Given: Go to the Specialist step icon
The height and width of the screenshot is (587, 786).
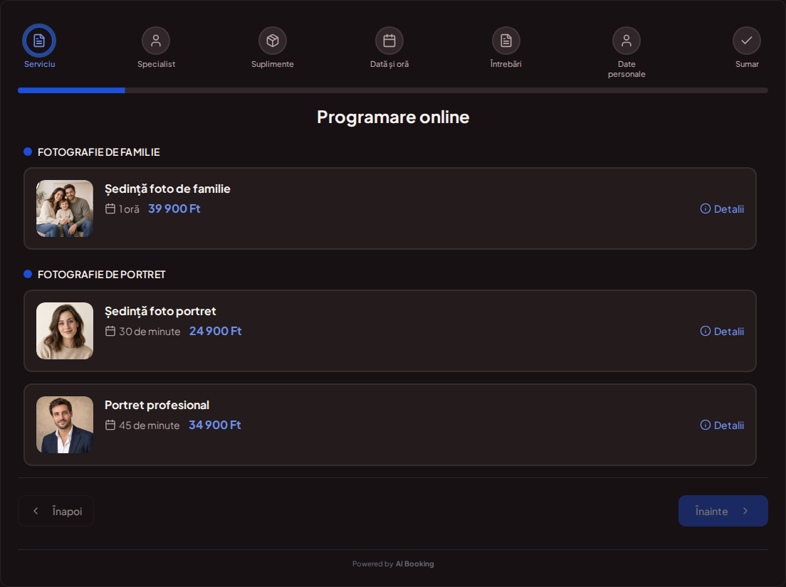Looking at the screenshot, I should tap(156, 41).
